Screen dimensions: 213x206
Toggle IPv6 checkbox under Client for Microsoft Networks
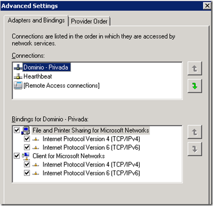[x=27, y=173]
